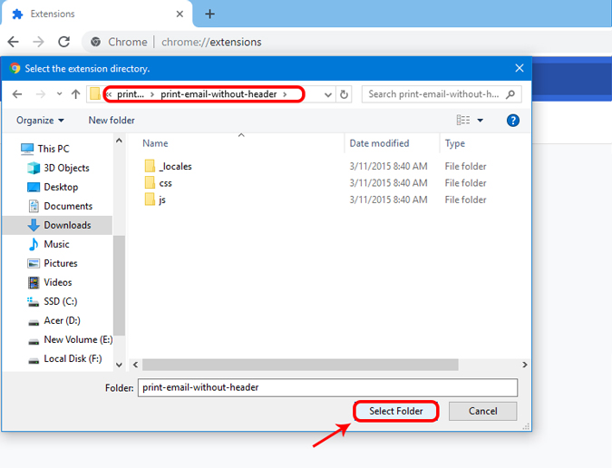
Task: Refresh the folder path listing
Action: click(x=344, y=94)
